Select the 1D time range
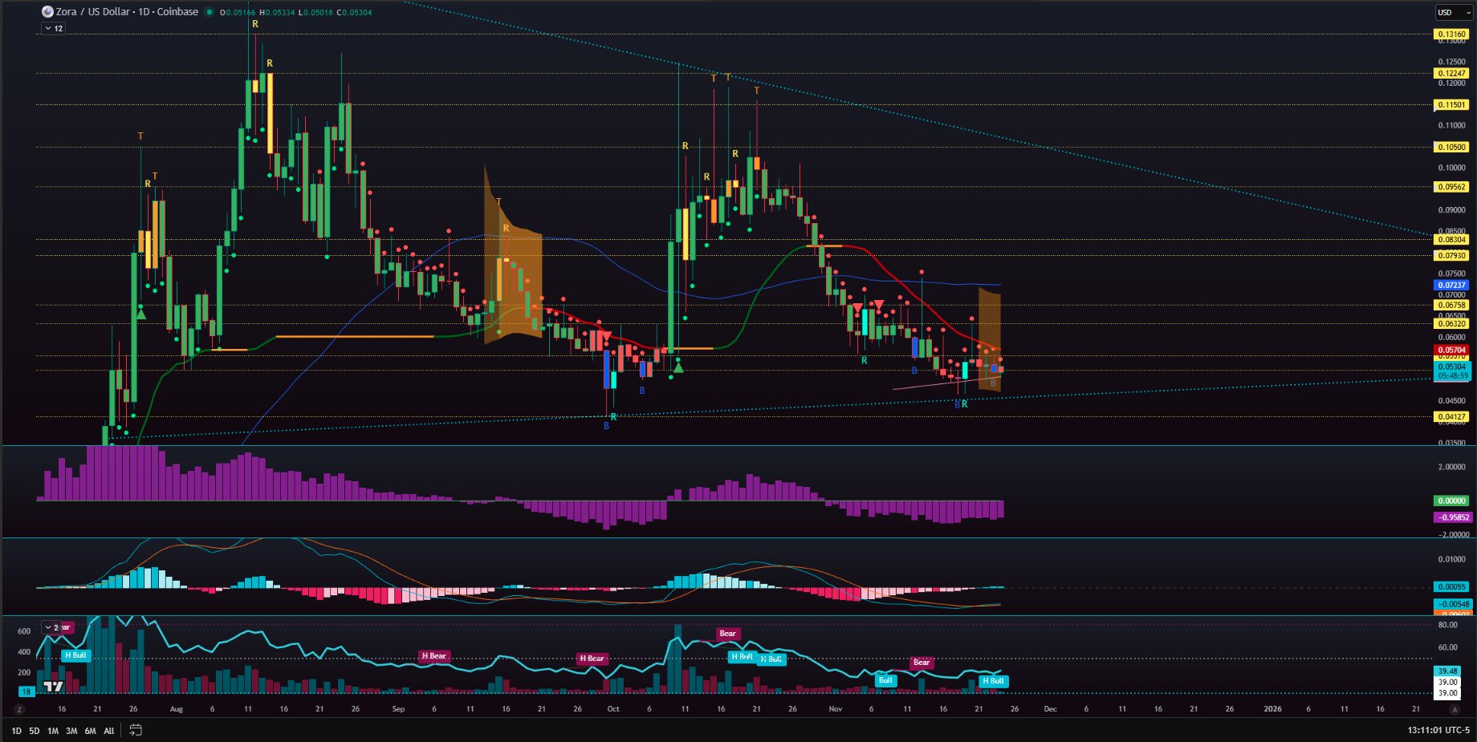 (16, 731)
